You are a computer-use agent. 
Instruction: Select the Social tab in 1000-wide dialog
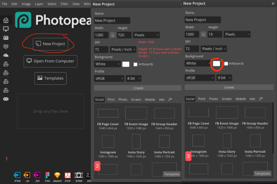pos(190,99)
